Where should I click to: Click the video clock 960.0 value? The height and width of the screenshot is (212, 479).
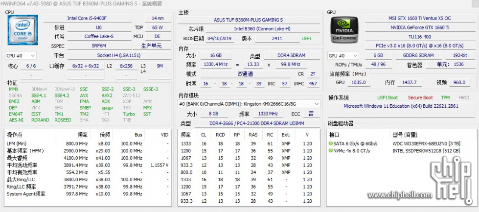459,82
